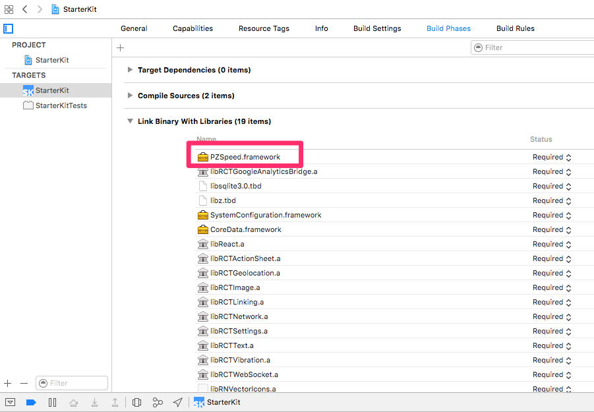Image resolution: width=594 pixels, height=412 pixels.
Task: Open status dropdown for libReact.a
Action: (552, 244)
